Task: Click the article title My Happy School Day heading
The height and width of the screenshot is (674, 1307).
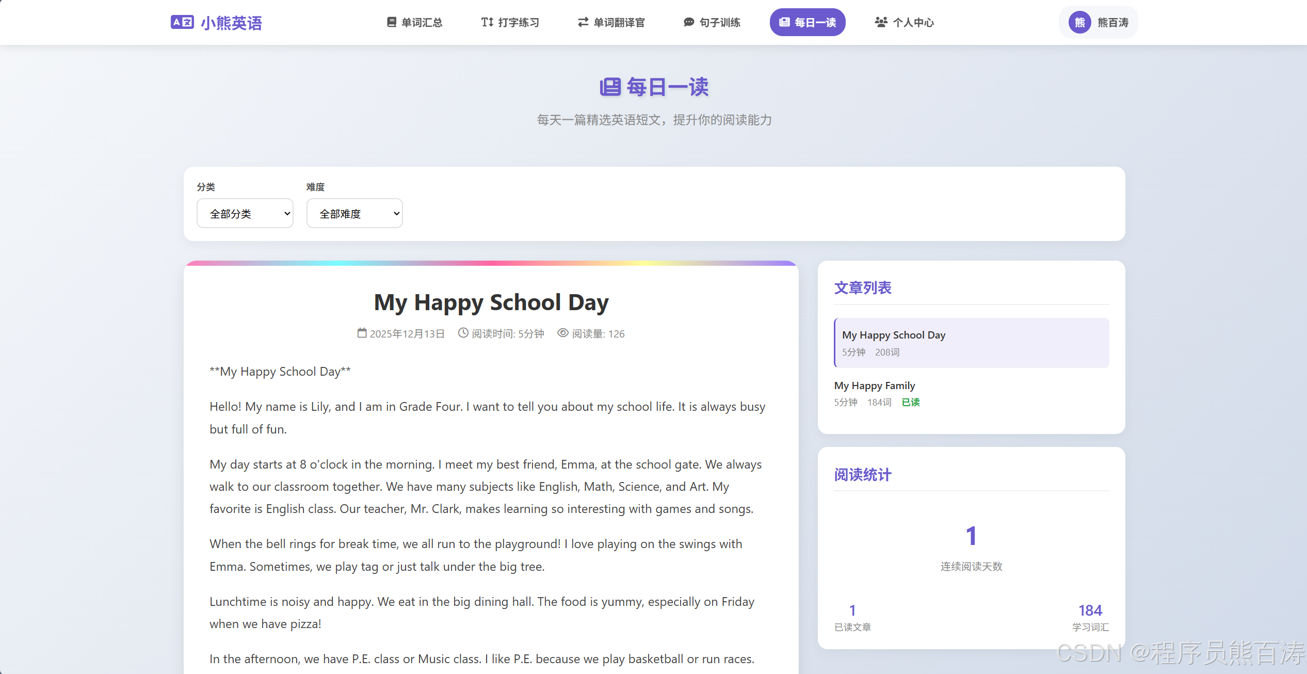Action: coord(491,302)
